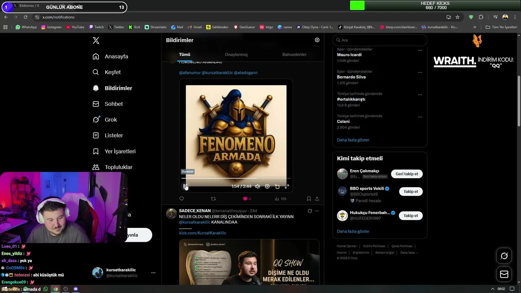521x293 pixels.
Task: Mute the video volume icon
Action: pyautogui.click(x=257, y=186)
